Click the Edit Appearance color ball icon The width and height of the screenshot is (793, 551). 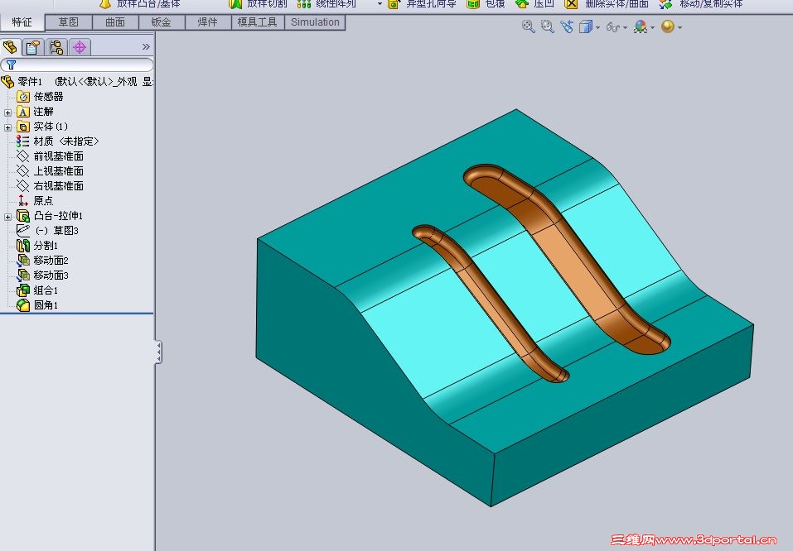[640, 26]
